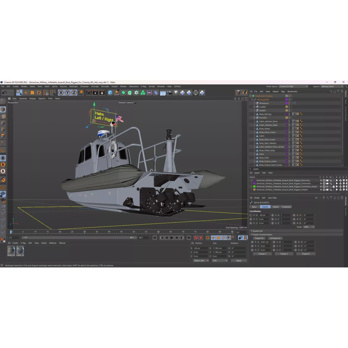Click P.X animation dot under Freeze Transformation
This screenshot has height=348, width=348.
252,242
